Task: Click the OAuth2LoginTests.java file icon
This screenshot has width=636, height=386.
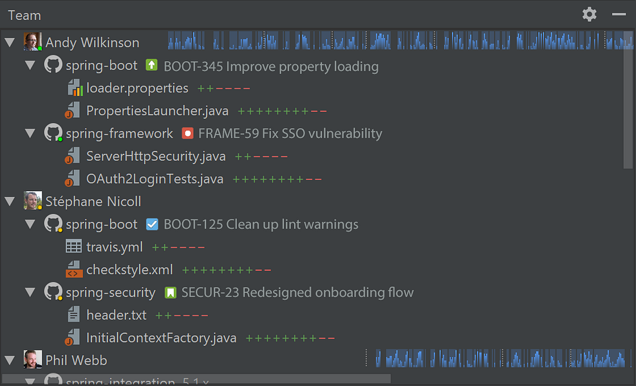Action: (x=73, y=178)
